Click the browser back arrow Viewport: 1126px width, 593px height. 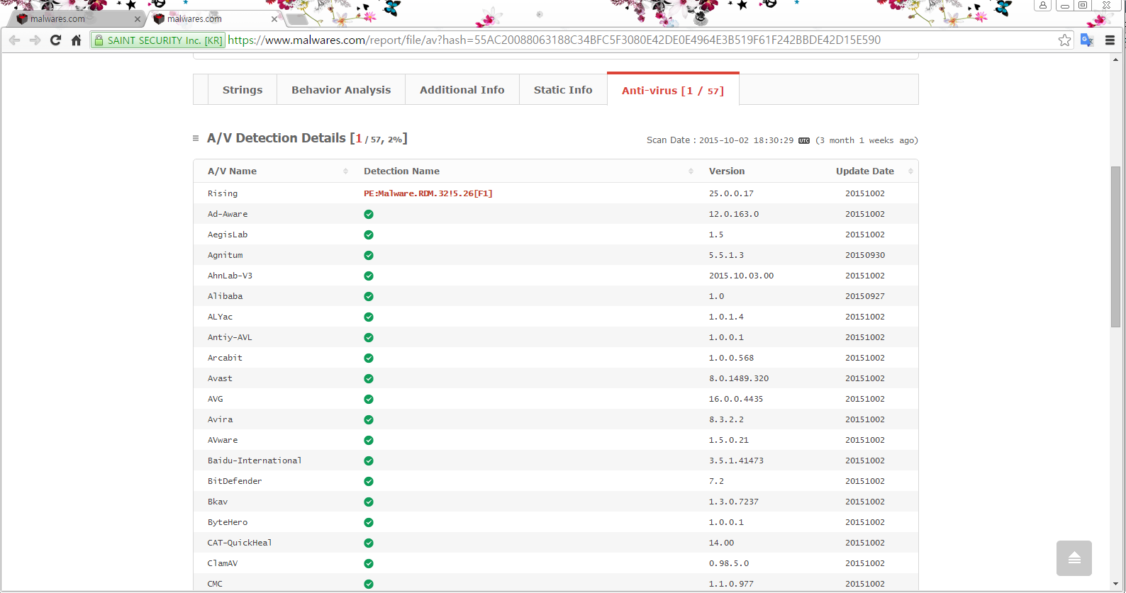14,40
